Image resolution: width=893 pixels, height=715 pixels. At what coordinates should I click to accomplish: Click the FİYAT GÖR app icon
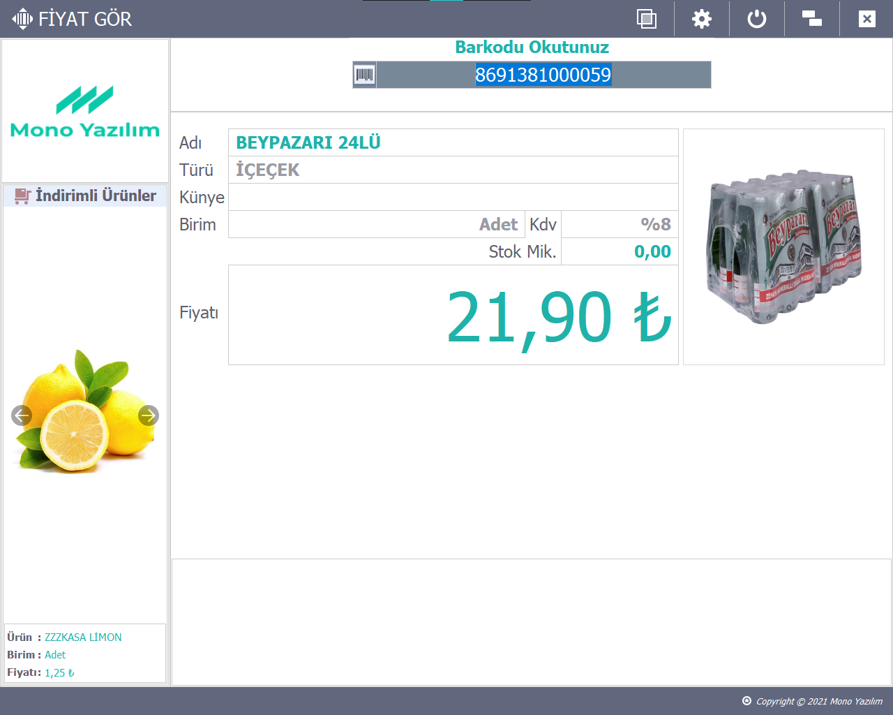(x=22, y=19)
